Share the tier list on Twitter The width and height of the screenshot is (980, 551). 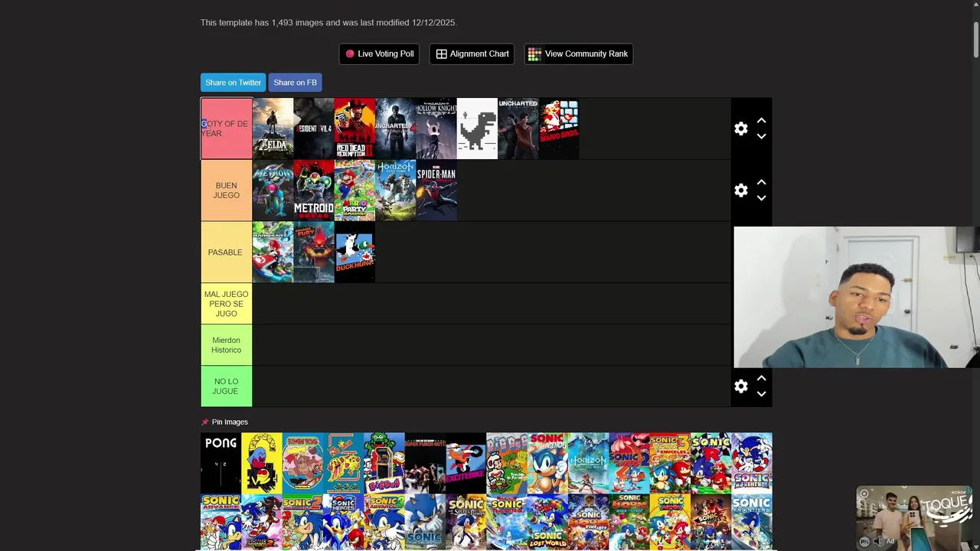coord(233,83)
